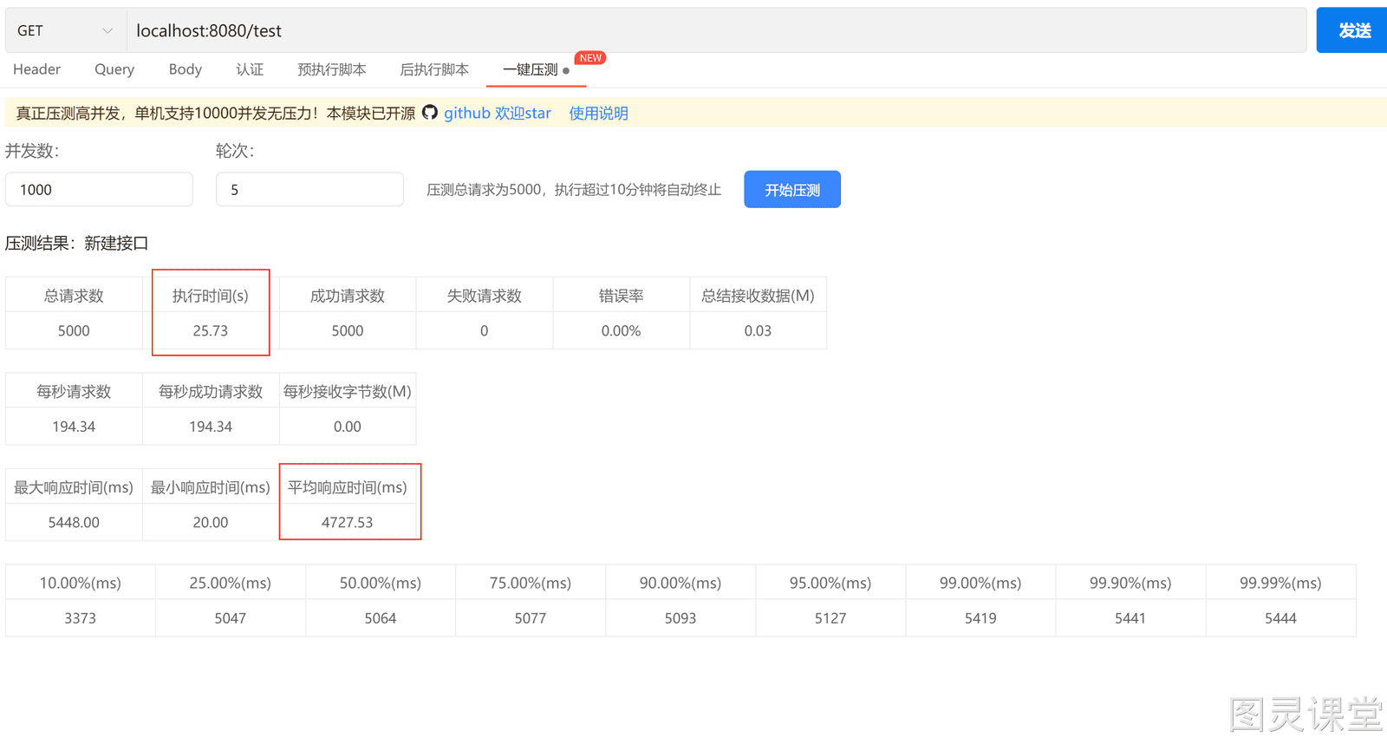Click the 轮次 input showing 5
This screenshot has width=1387, height=737.
[309, 189]
